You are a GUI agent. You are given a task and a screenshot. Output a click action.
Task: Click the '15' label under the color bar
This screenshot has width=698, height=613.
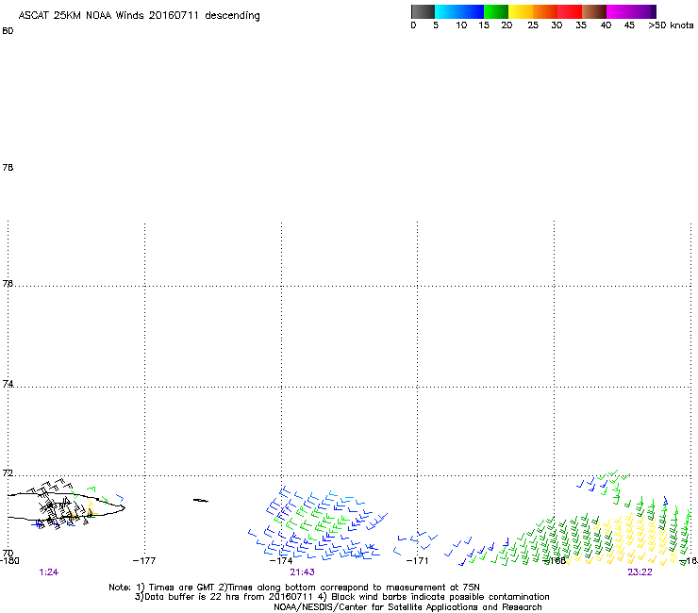484,25
